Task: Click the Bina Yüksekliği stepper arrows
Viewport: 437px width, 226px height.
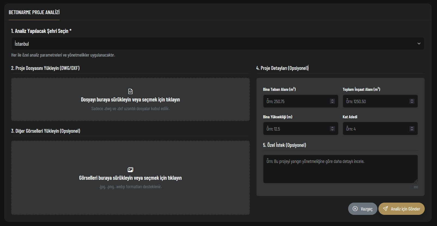Action: point(332,129)
